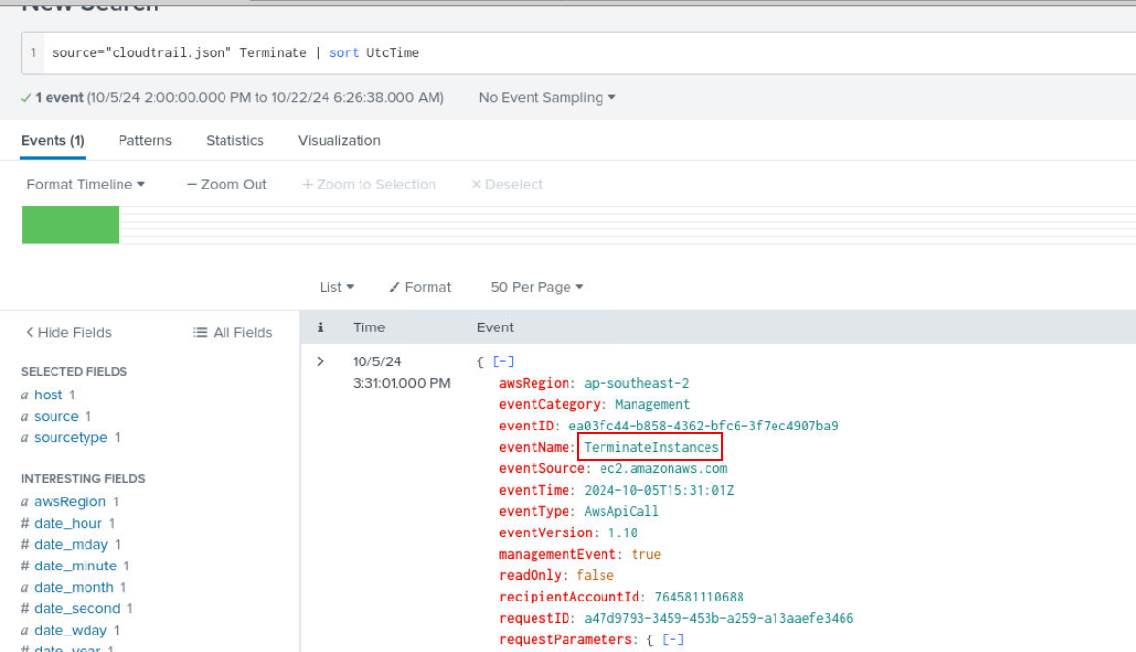The height and width of the screenshot is (652, 1136).
Task: Click the requestID value a47d9793-3459
Action: 719,618
